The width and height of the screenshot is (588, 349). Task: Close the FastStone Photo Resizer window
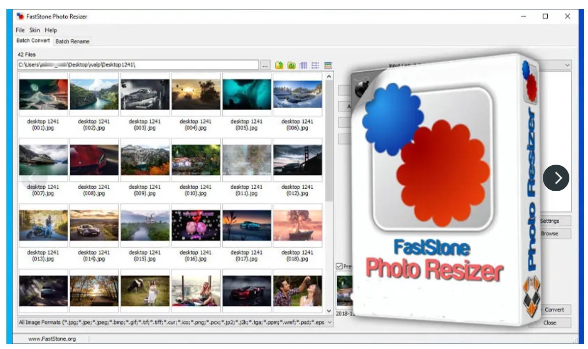coord(567,16)
